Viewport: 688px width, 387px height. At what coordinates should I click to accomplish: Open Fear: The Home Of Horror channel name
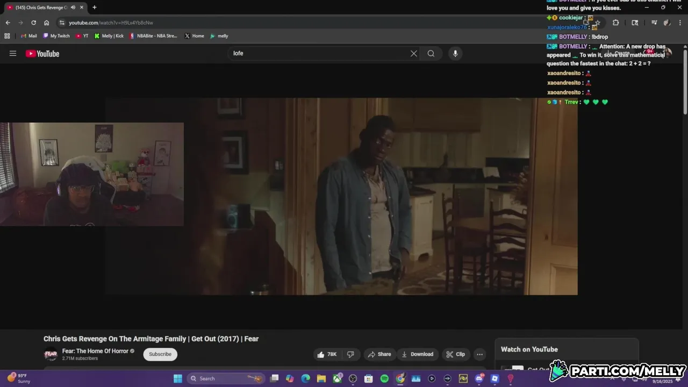click(x=95, y=351)
